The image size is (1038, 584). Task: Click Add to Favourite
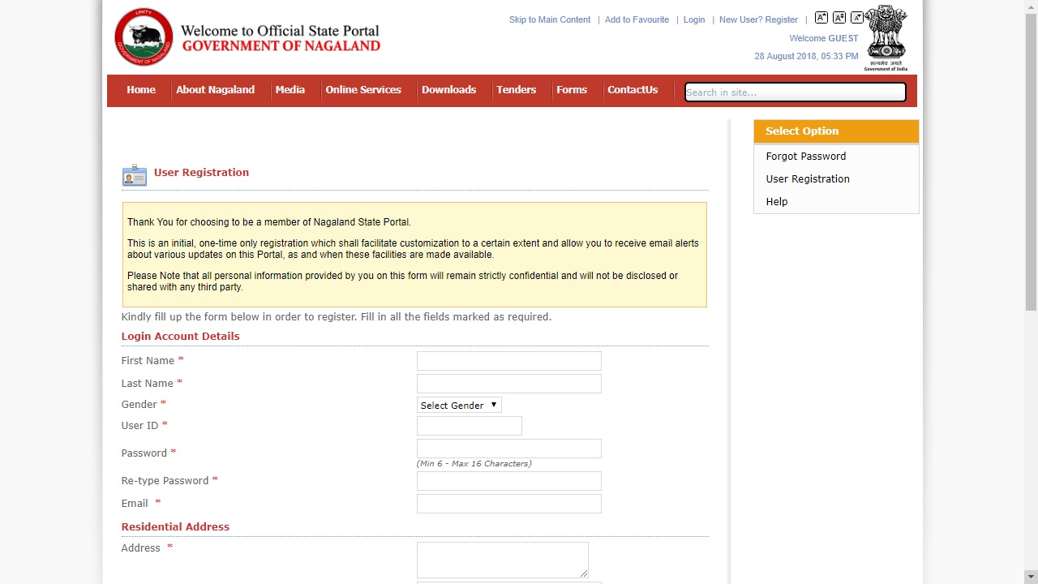point(637,19)
